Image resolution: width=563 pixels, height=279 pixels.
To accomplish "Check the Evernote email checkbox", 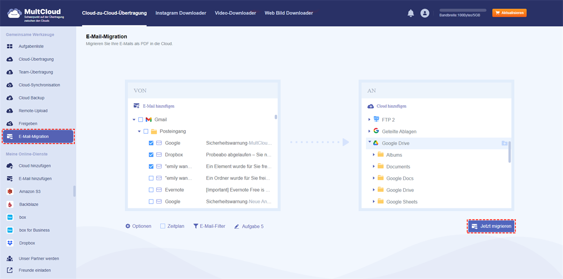I will point(151,190).
